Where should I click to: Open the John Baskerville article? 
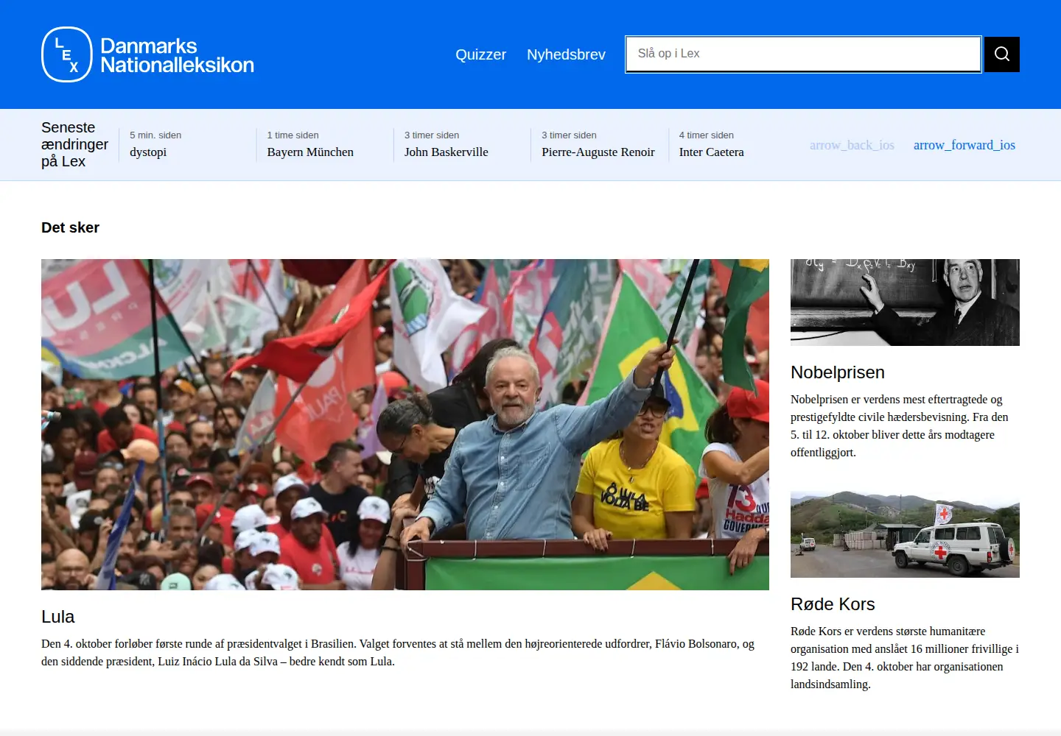pos(446,152)
